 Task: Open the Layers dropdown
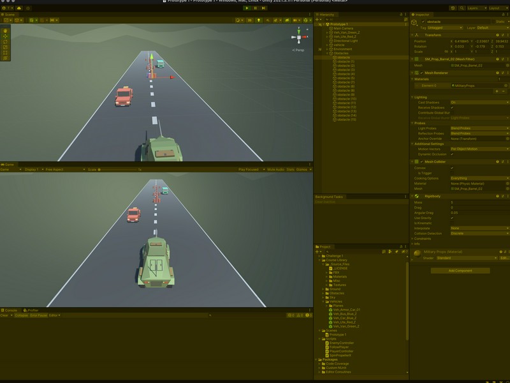click(x=477, y=8)
